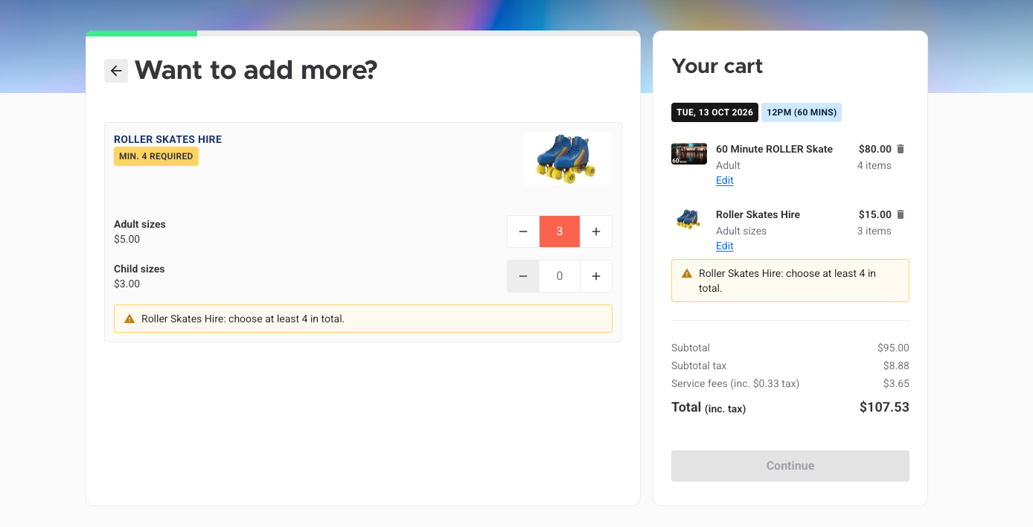
Task: Click the $80.00 price in cart
Action: click(x=875, y=149)
